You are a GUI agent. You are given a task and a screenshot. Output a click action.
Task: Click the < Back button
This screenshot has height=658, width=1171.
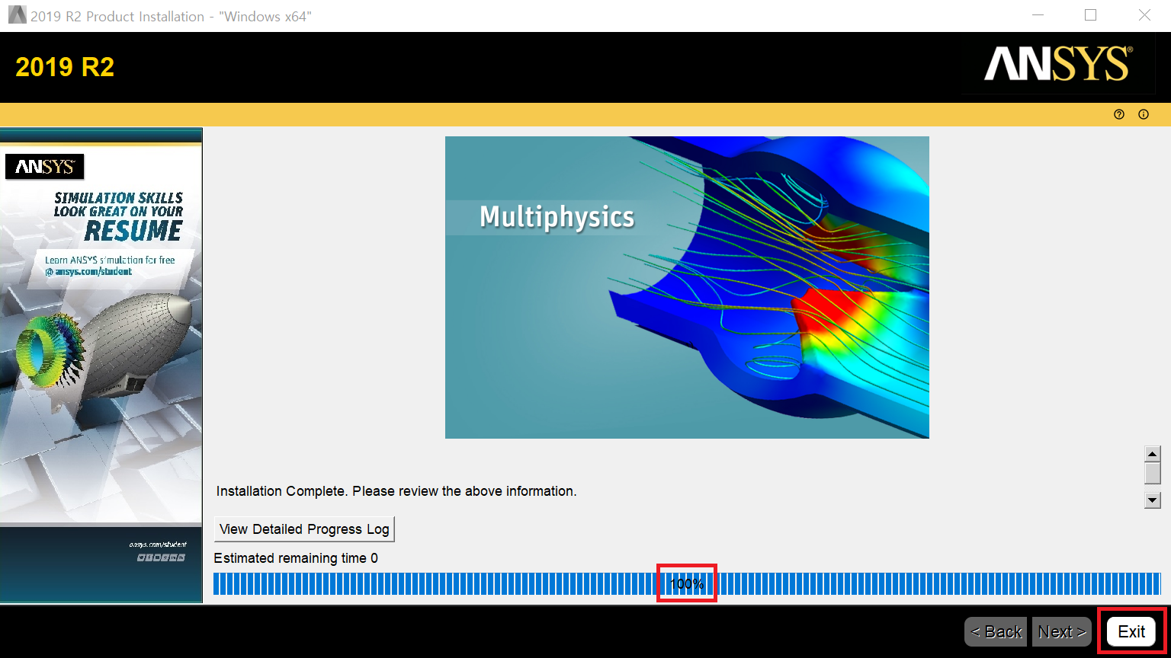click(x=996, y=631)
